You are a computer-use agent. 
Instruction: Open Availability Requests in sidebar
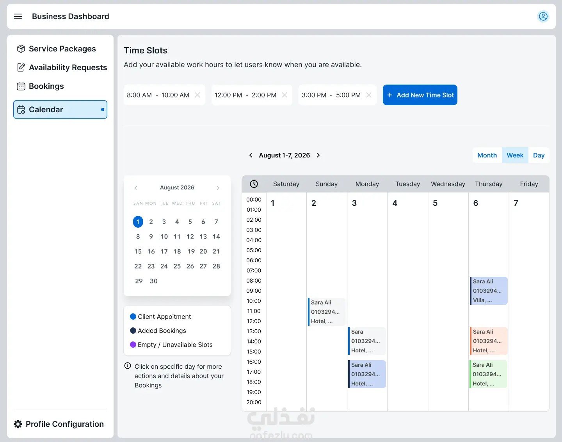tap(60, 67)
